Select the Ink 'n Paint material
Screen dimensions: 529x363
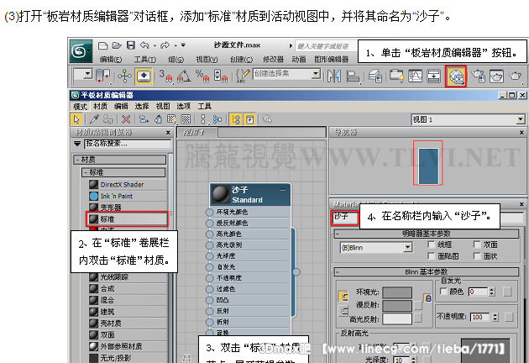128,196
